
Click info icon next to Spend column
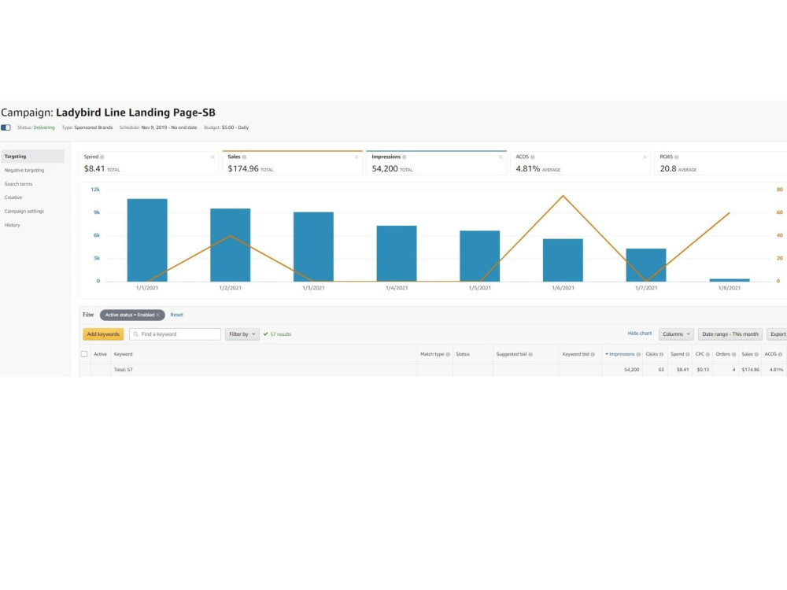[x=688, y=355]
